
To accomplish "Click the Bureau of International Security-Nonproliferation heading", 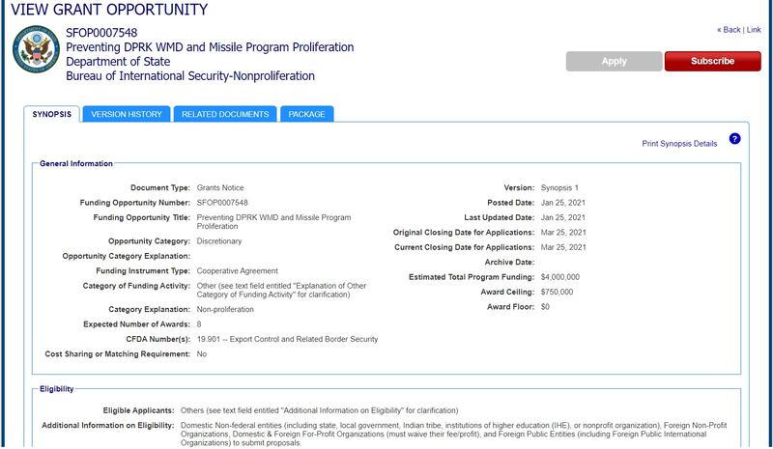I will [189, 76].
